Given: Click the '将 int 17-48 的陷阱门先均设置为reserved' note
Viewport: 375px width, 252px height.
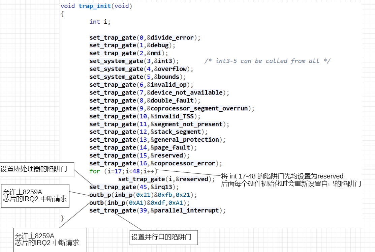Looking at the screenshot, I should click(282, 176).
